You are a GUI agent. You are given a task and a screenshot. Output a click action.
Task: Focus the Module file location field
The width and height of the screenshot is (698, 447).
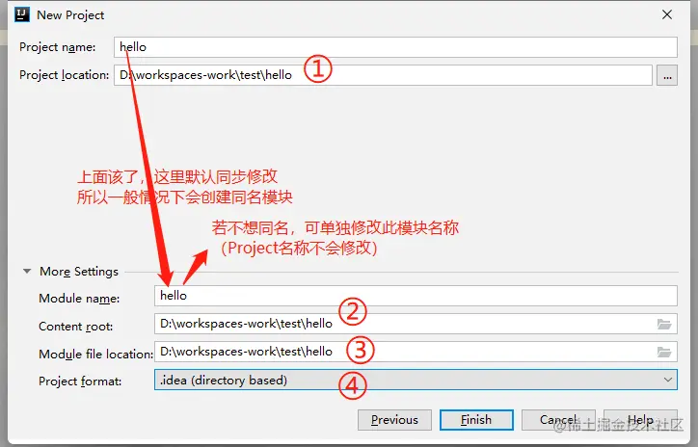point(416,352)
